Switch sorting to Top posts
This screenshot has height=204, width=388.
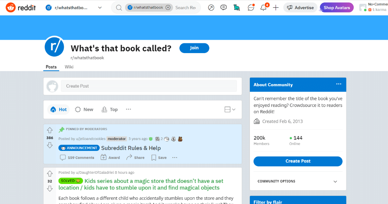(x=109, y=109)
